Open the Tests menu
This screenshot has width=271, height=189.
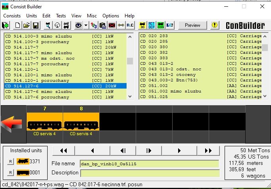pyautogui.click(x=61, y=16)
